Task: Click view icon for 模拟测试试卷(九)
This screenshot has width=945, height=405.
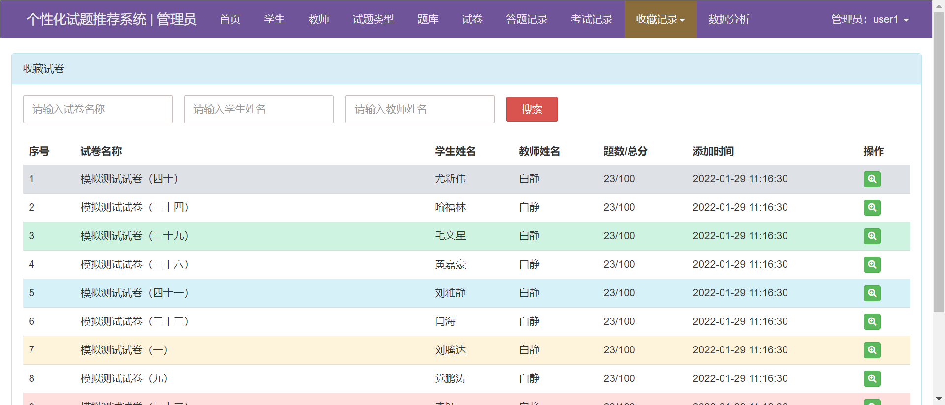Action: tap(872, 378)
